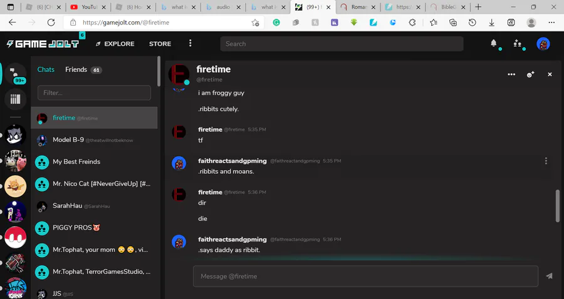Open the Store page
Image resolution: width=564 pixels, height=299 pixels.
[160, 44]
